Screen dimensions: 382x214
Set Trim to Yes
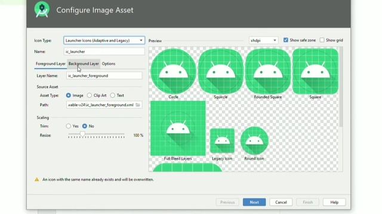[x=69, y=126]
